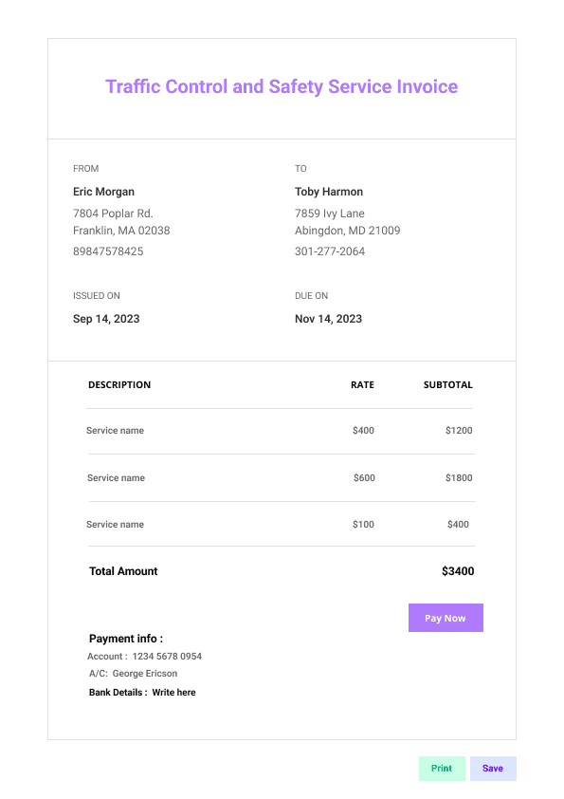Click the Save button

point(493,768)
